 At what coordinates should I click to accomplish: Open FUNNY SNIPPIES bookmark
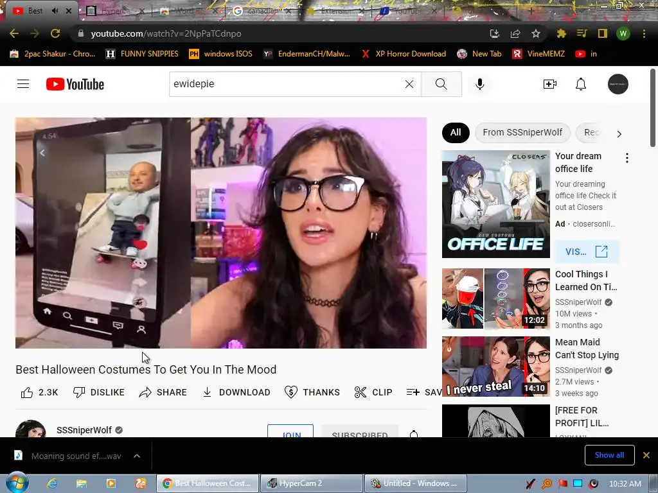[x=142, y=54]
